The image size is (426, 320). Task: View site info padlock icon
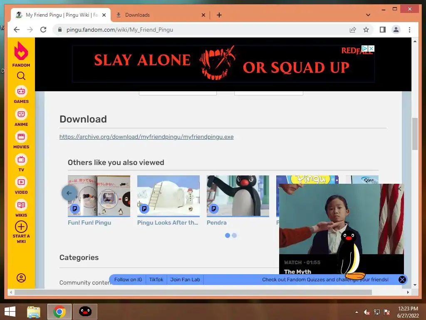point(60,30)
